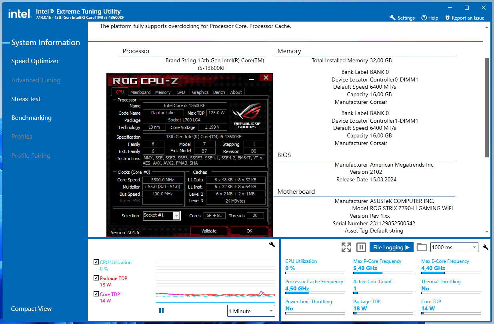Close the ROG CPU-Z window
This screenshot has width=494, height=324.
(266, 78)
